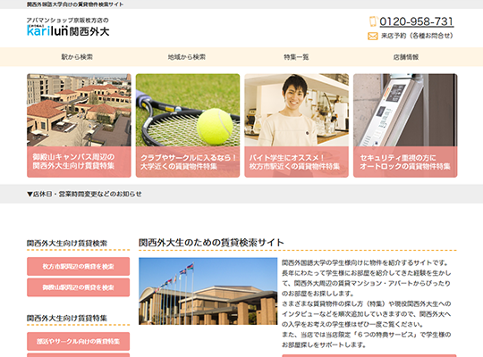Screen dimensions: 483x357
Task: Click the 御殿山キャンパス周辺の関西外大生向け賃貸特集 caption
Action: tap(73, 162)
